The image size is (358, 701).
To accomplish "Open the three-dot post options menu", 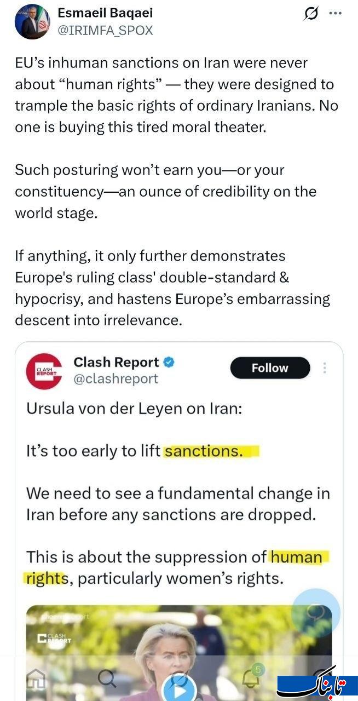I will (335, 14).
